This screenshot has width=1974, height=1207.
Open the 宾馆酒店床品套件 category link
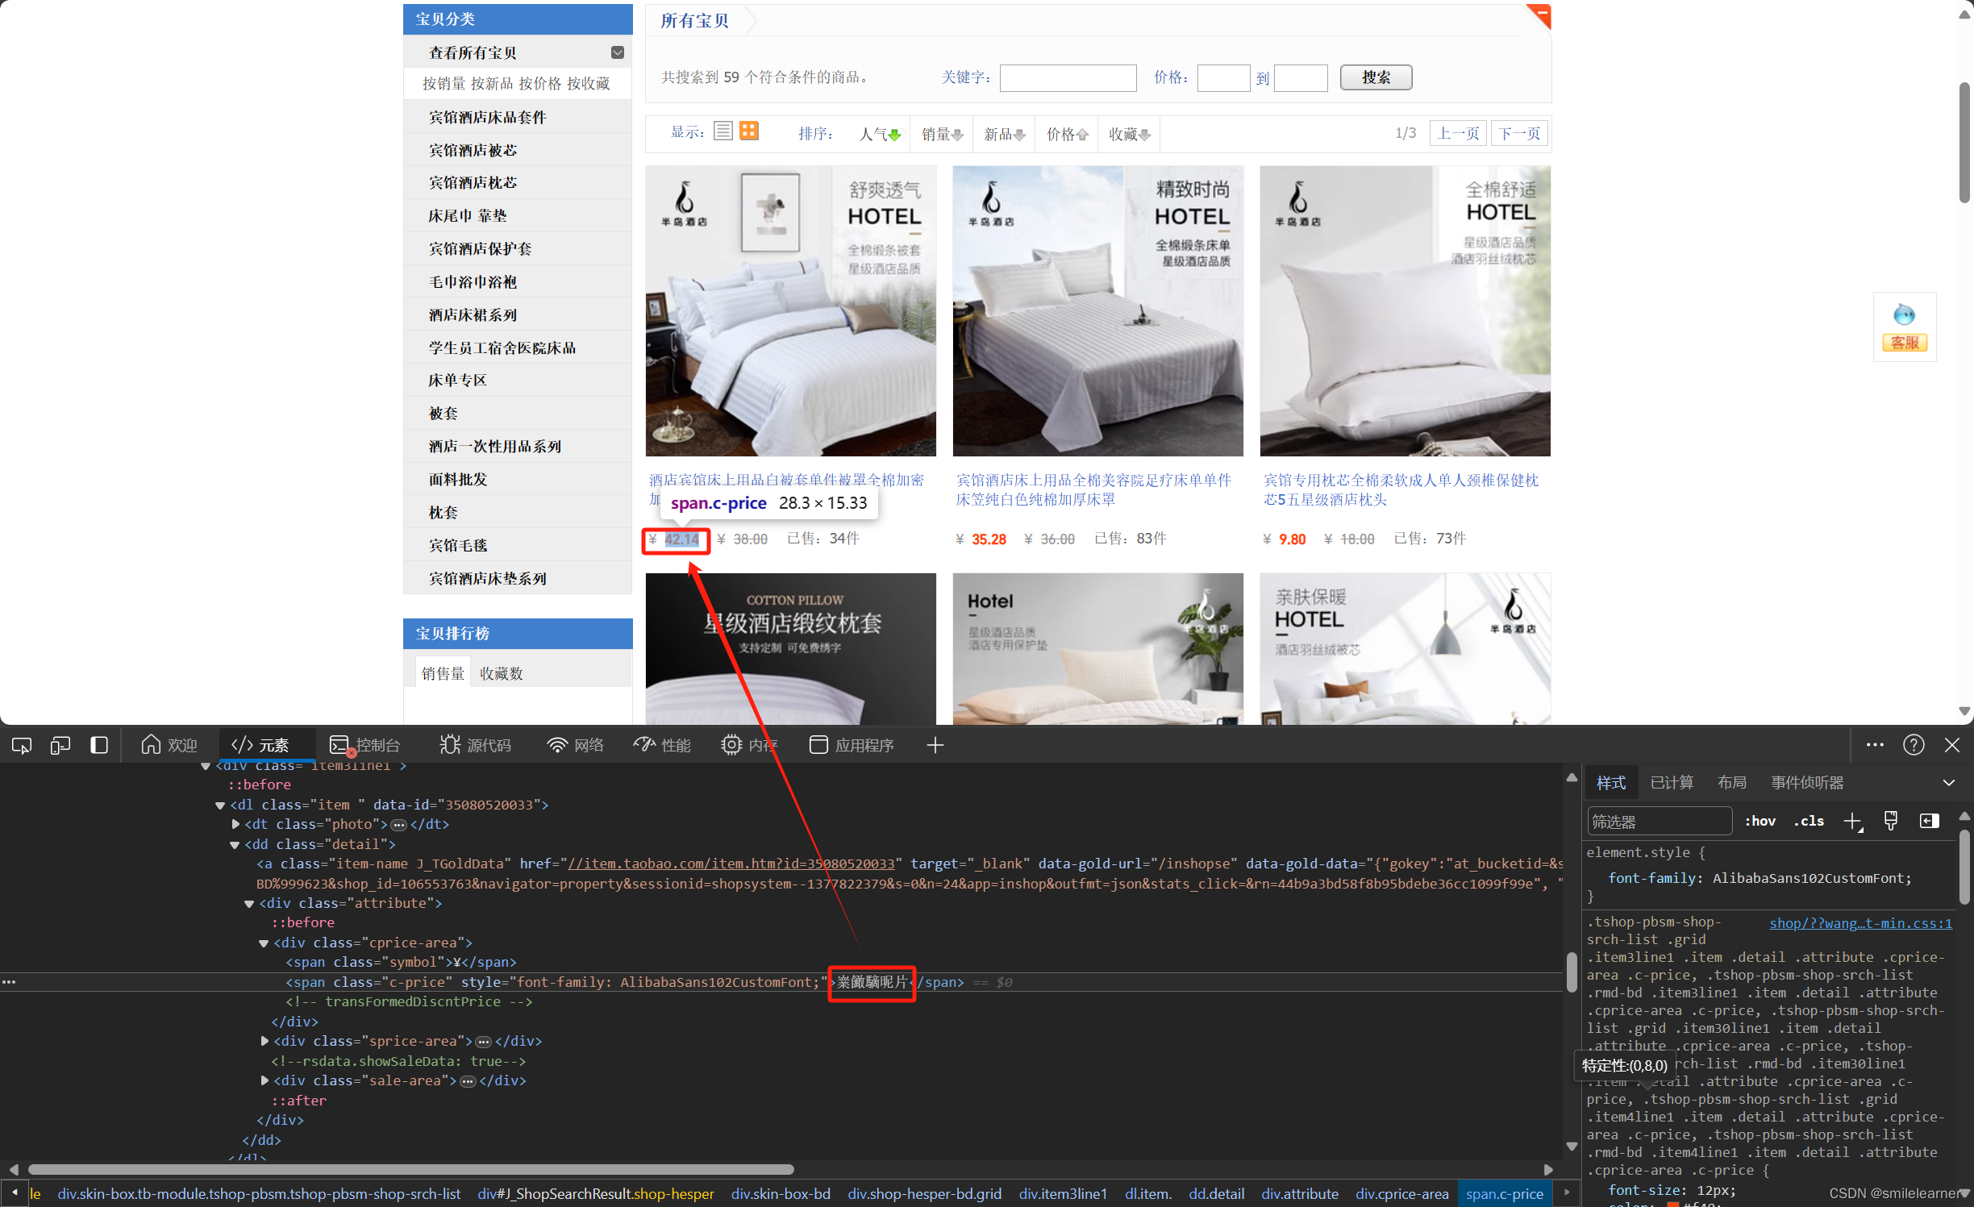487,118
